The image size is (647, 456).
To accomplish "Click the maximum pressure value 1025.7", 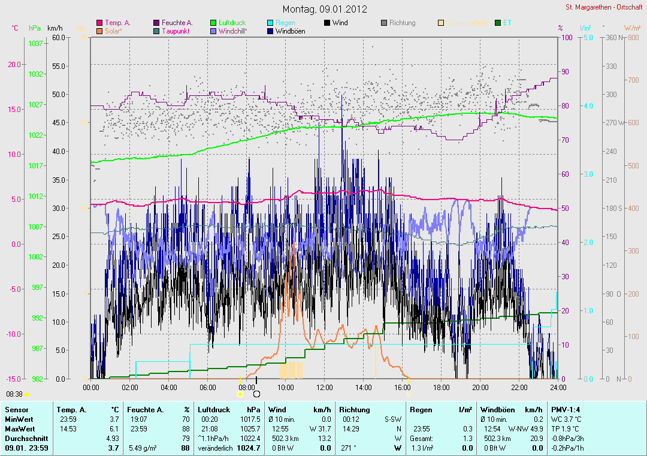I will (250, 429).
